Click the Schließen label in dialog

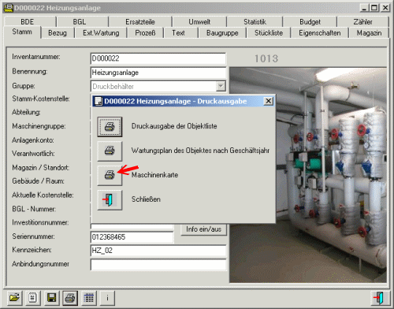[146, 199]
